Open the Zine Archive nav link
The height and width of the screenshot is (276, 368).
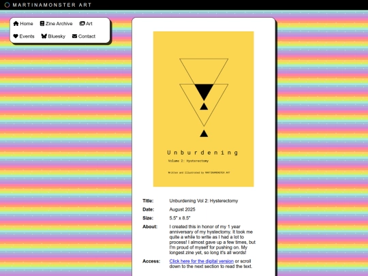point(57,23)
